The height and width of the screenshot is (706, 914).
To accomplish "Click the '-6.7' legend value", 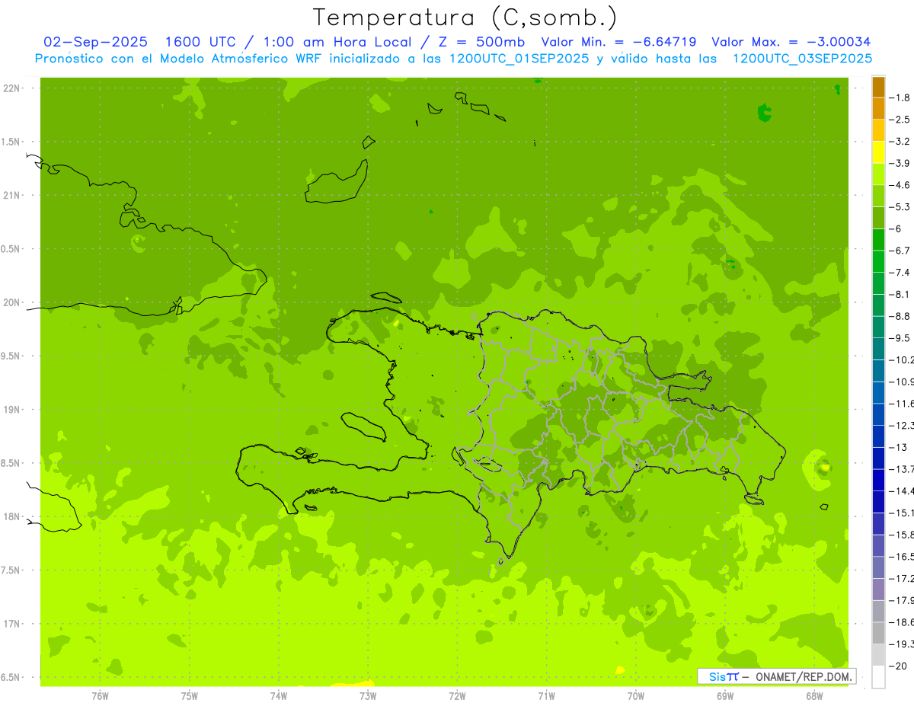I will click(x=900, y=251).
